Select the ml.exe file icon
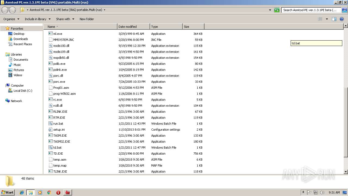The image size is (348, 196). coord(50,33)
